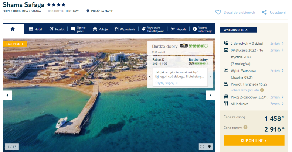Go to previous review with left arrow
This screenshot has height=152, width=292.
click(150, 77)
